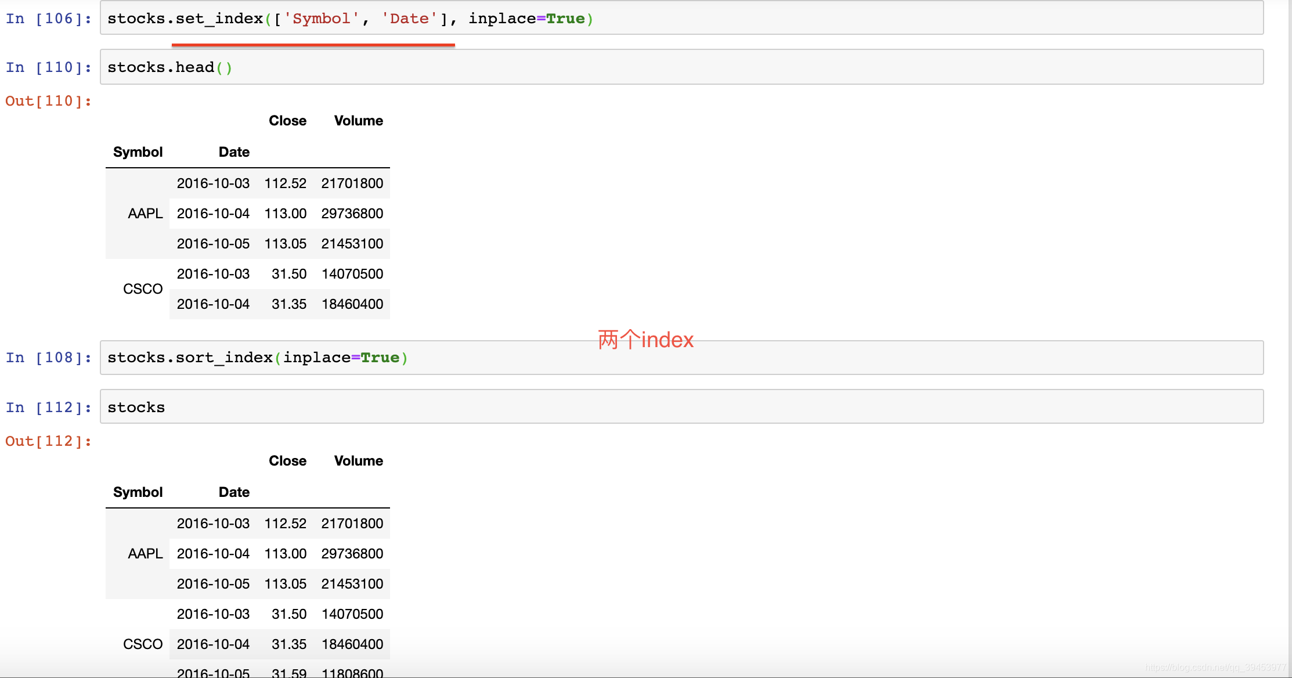Click the Close column header in first table

click(x=287, y=121)
